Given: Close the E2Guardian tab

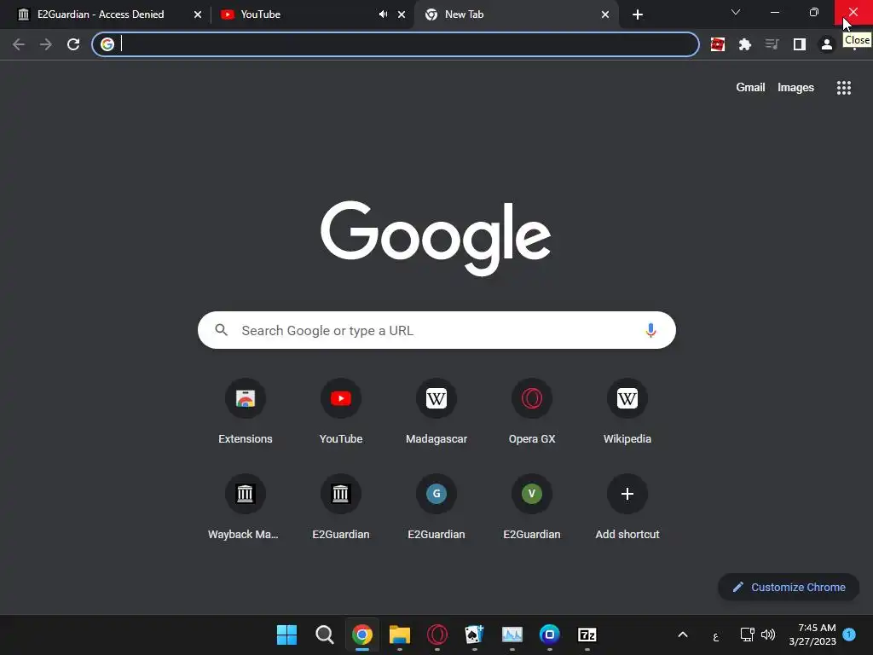Looking at the screenshot, I should (198, 14).
